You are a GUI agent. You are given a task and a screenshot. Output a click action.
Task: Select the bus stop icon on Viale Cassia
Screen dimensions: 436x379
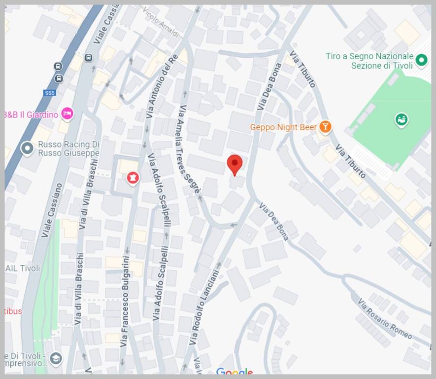click(88, 58)
